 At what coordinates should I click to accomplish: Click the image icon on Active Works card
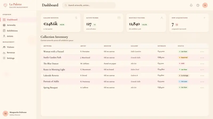pyautogui.click(x=119, y=18)
